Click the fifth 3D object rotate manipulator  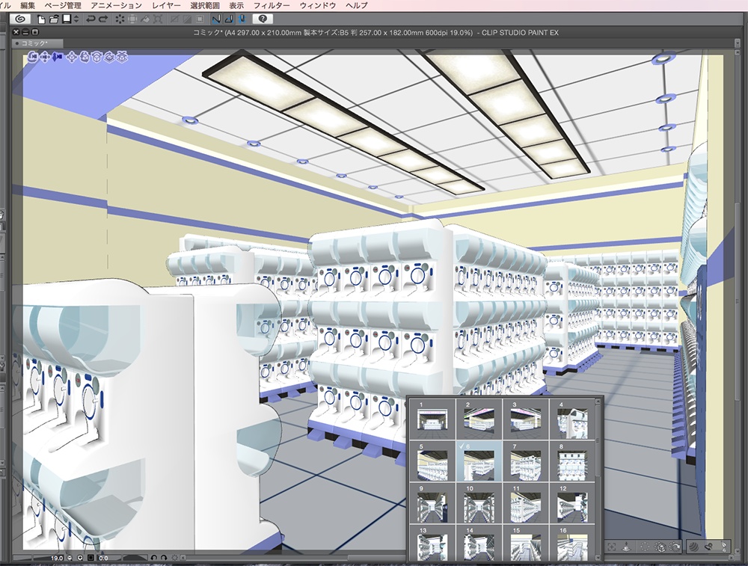click(85, 58)
